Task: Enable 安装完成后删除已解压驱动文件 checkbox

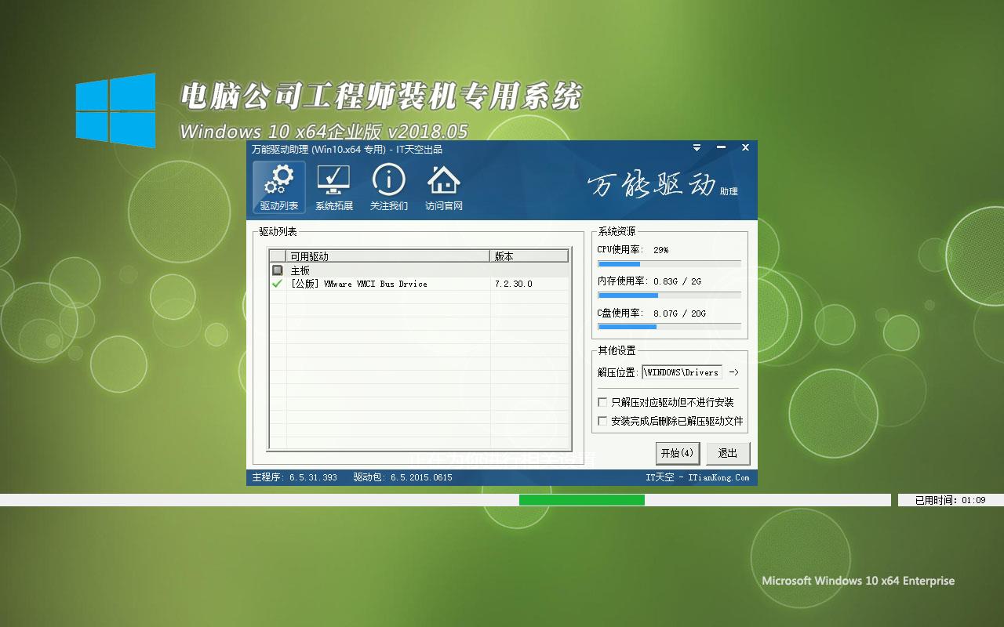Action: [602, 421]
